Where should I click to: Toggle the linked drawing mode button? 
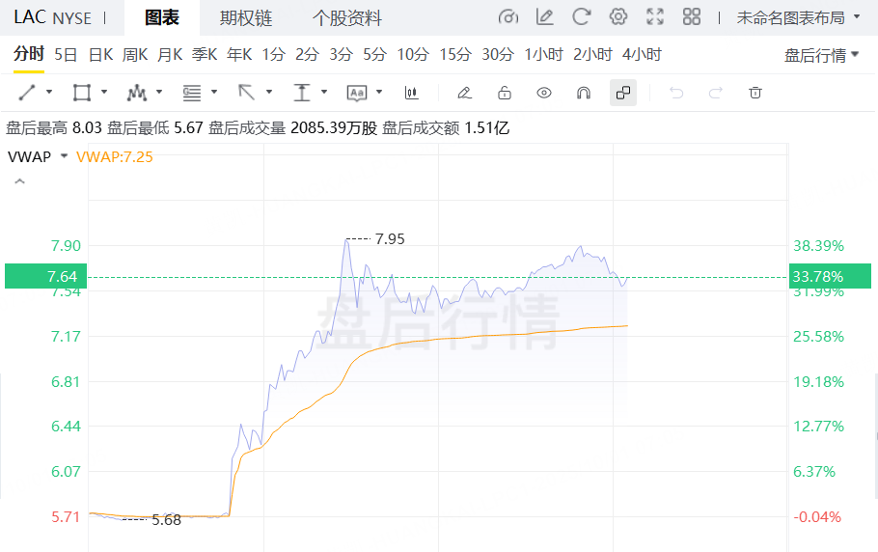(623, 93)
